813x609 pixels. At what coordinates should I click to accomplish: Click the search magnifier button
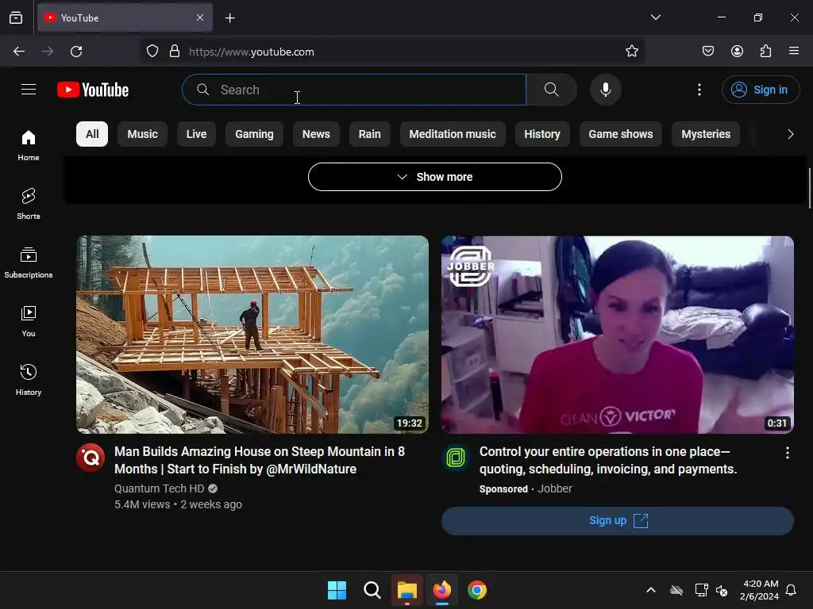pos(551,90)
